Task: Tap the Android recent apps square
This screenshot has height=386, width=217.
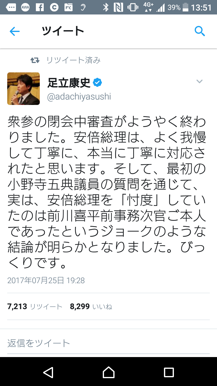Action: click(169, 372)
